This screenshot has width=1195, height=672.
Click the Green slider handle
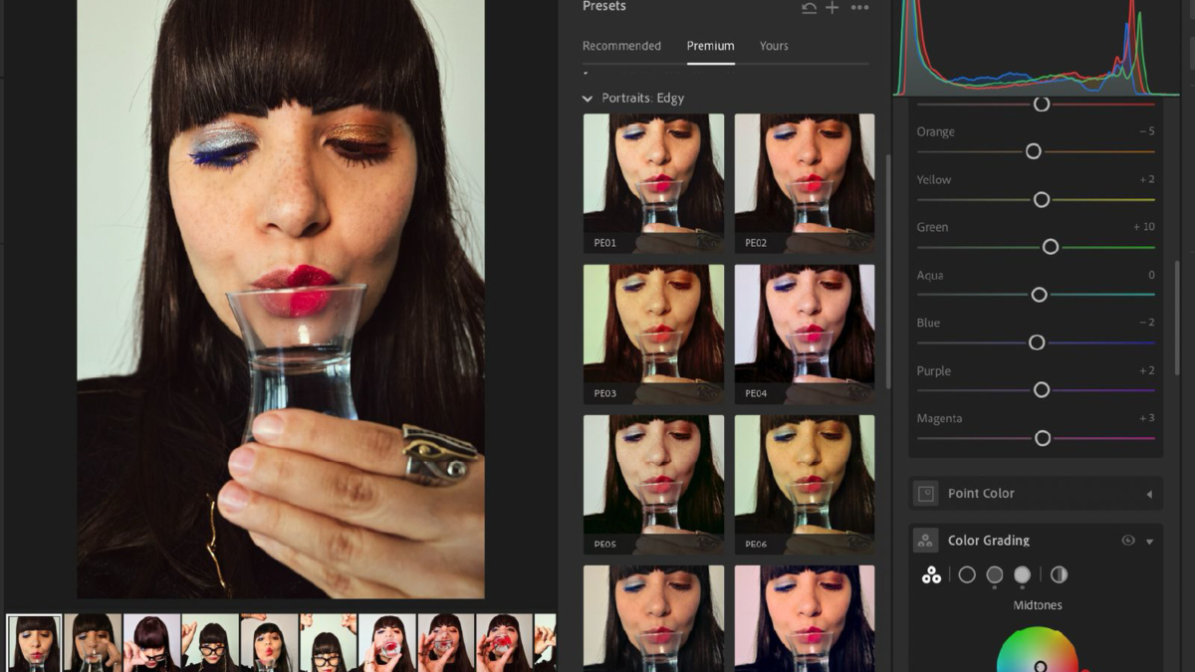point(1051,247)
